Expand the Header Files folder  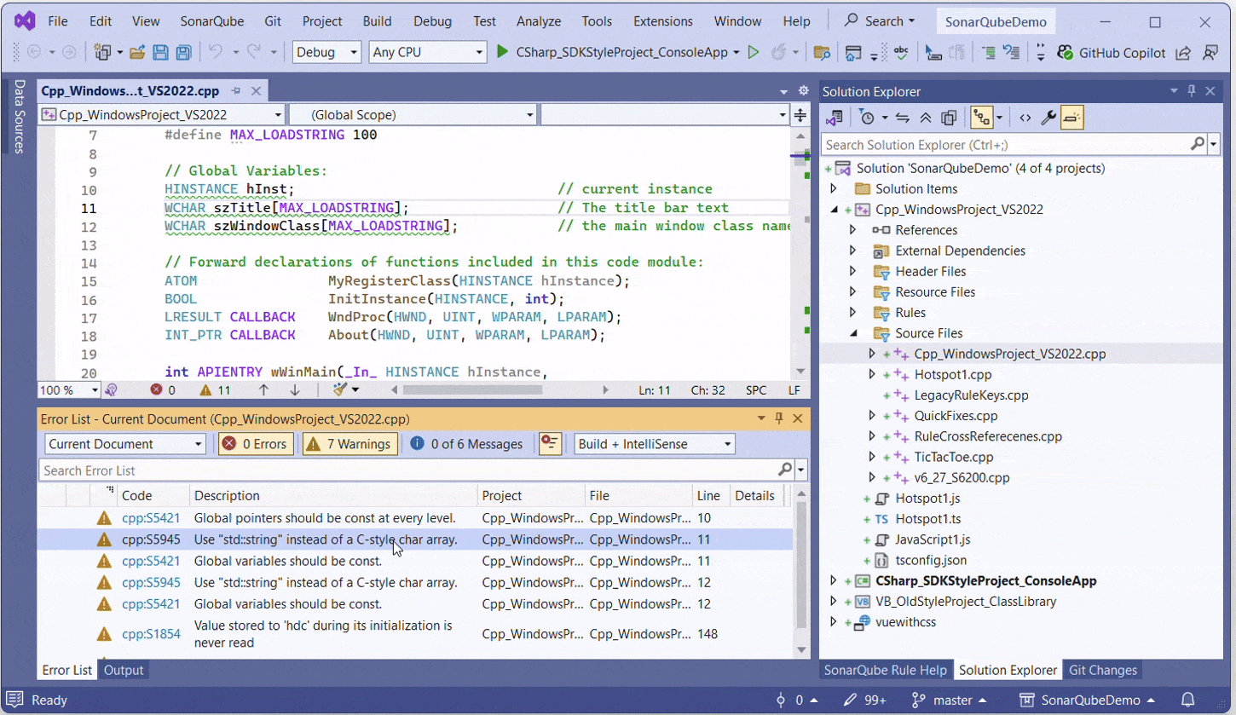(x=852, y=271)
